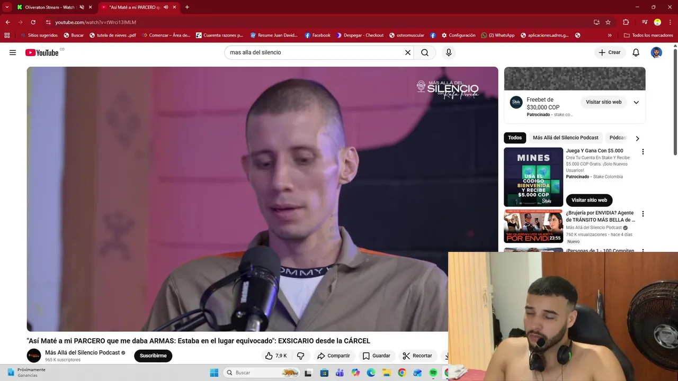Launch Spotify from the taskbar
This screenshot has width=678, height=381.
click(433, 373)
